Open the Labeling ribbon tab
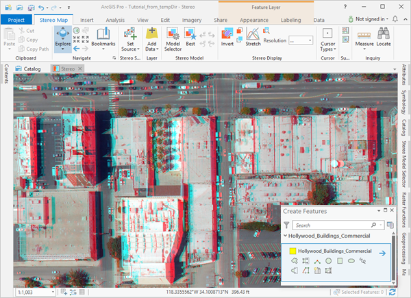This screenshot has height=298, width=411. (x=290, y=20)
